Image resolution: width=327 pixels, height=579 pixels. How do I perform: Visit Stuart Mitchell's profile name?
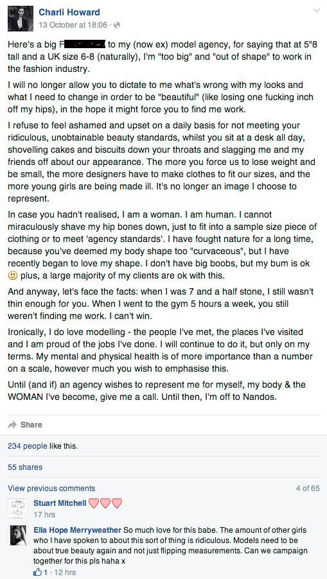click(60, 503)
